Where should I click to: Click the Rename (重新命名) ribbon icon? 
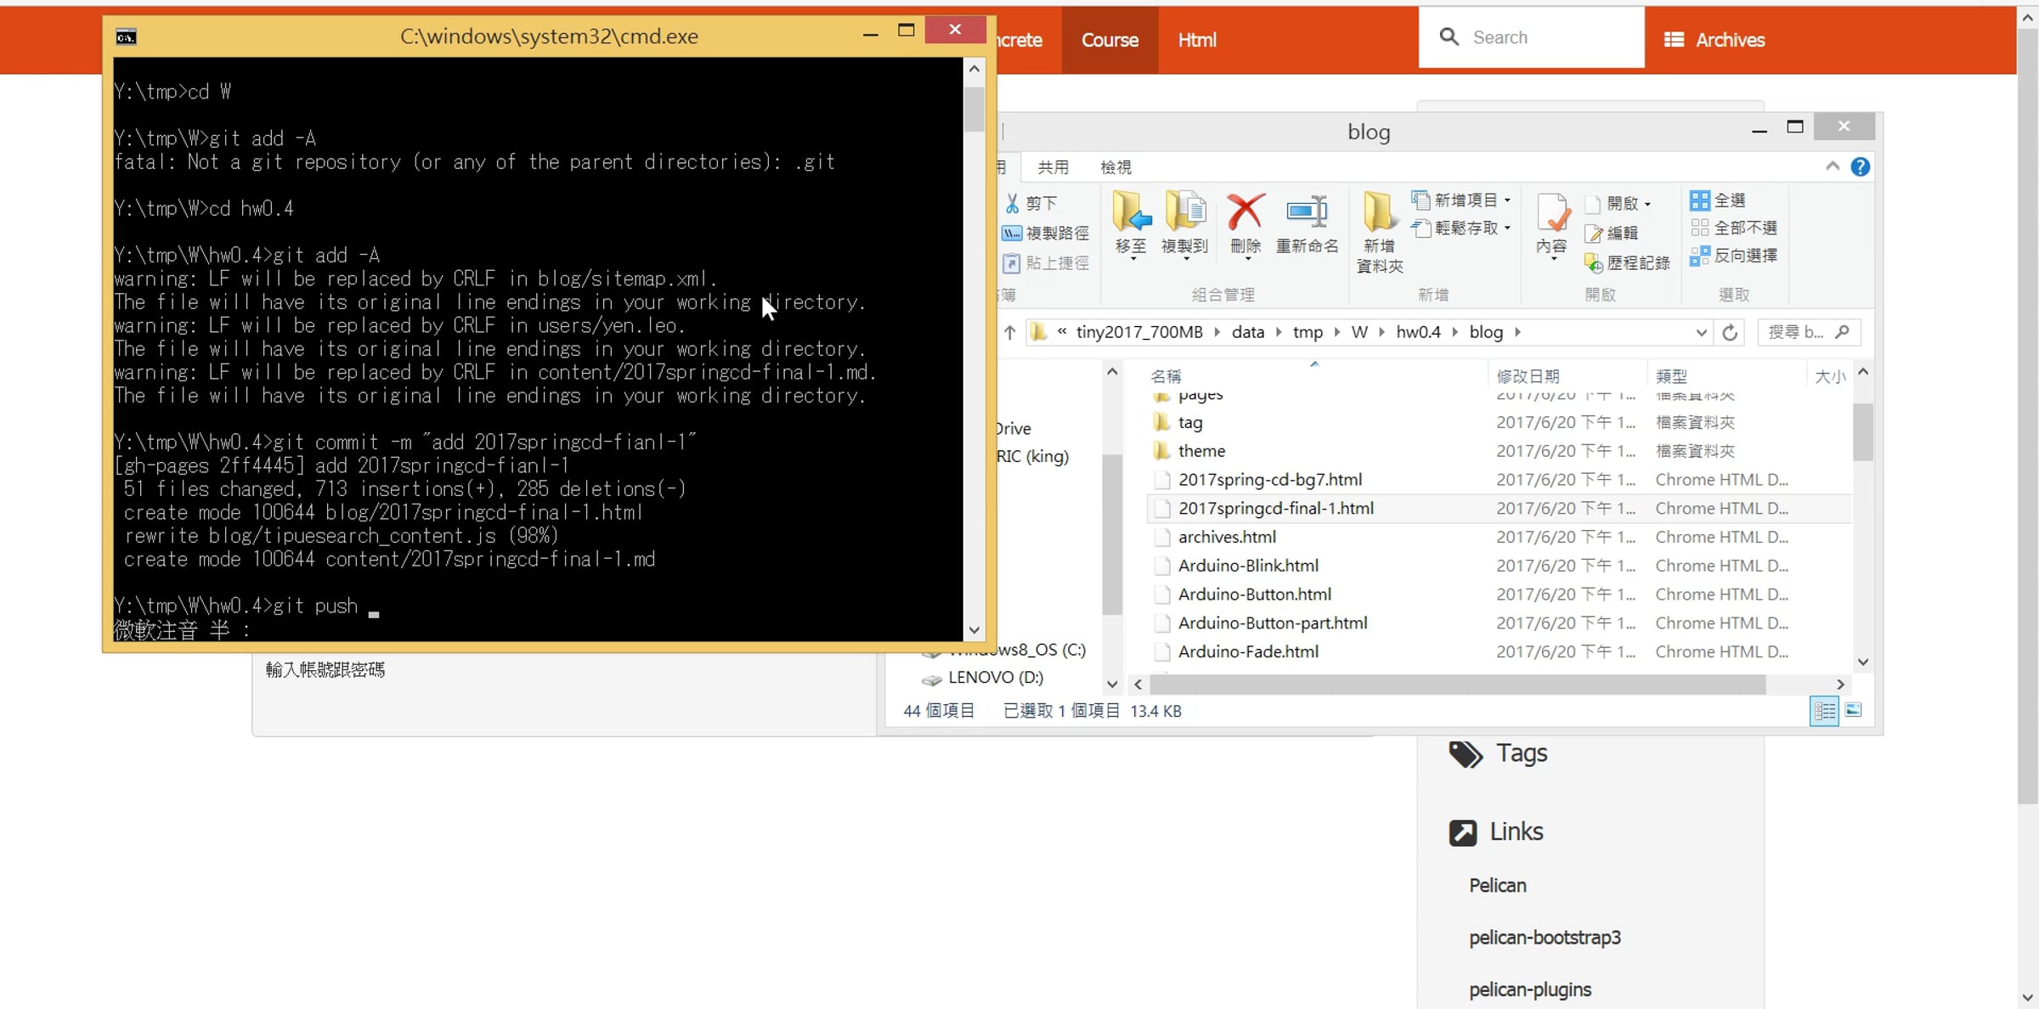pos(1307,211)
